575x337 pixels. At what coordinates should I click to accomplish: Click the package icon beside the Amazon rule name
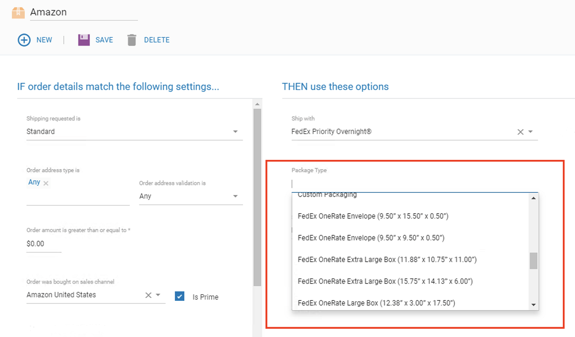click(18, 12)
